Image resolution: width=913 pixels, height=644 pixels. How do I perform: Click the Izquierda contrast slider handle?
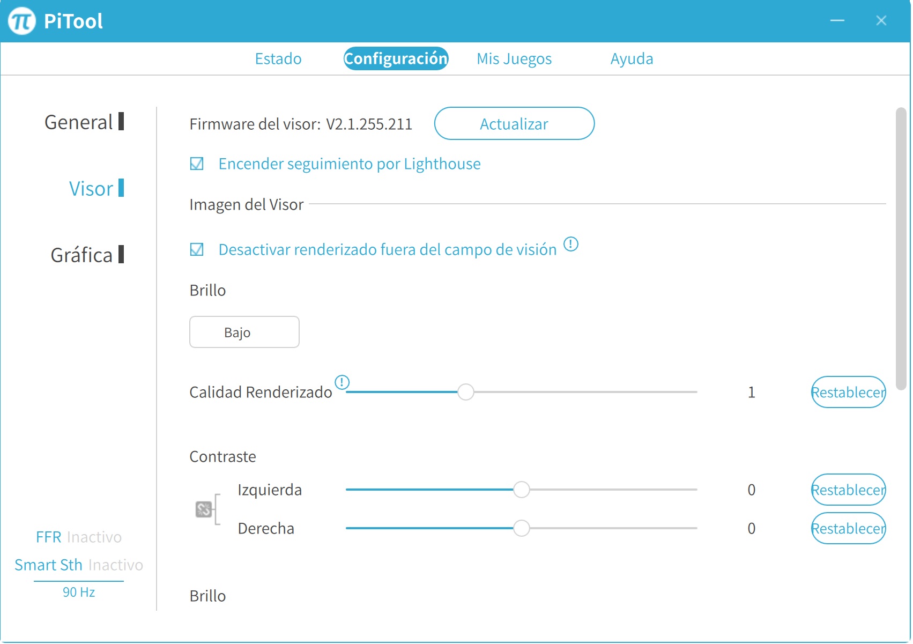[522, 490]
